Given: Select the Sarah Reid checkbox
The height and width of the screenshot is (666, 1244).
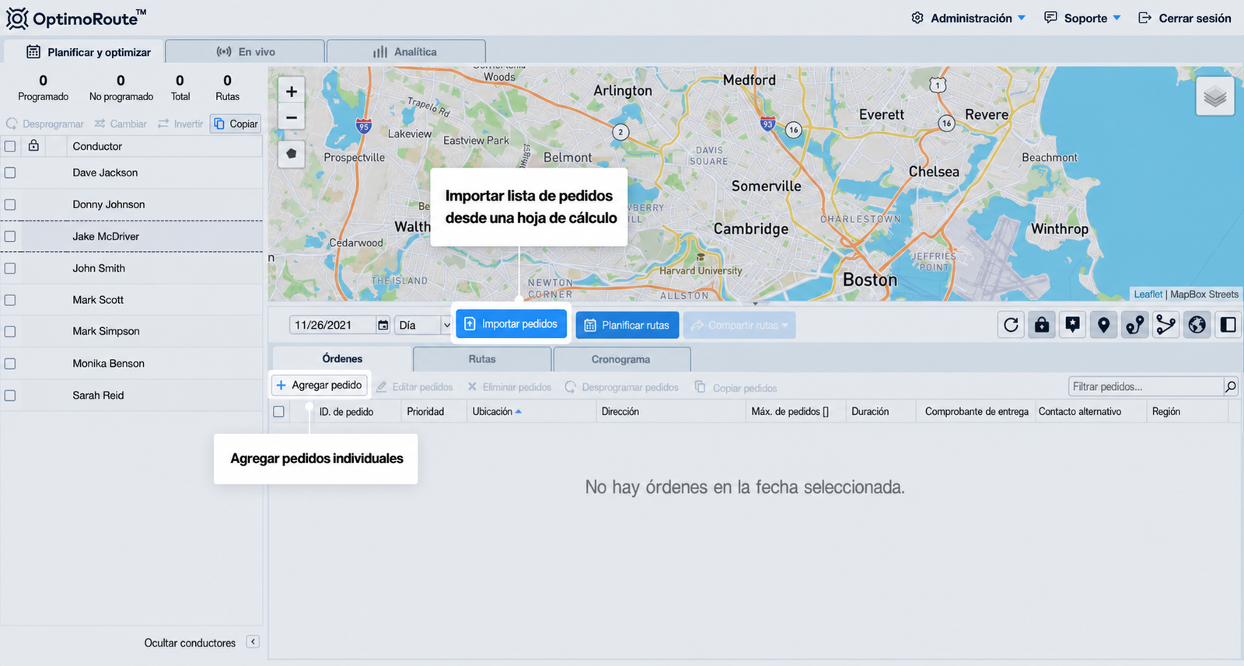Looking at the screenshot, I should pyautogui.click(x=10, y=395).
